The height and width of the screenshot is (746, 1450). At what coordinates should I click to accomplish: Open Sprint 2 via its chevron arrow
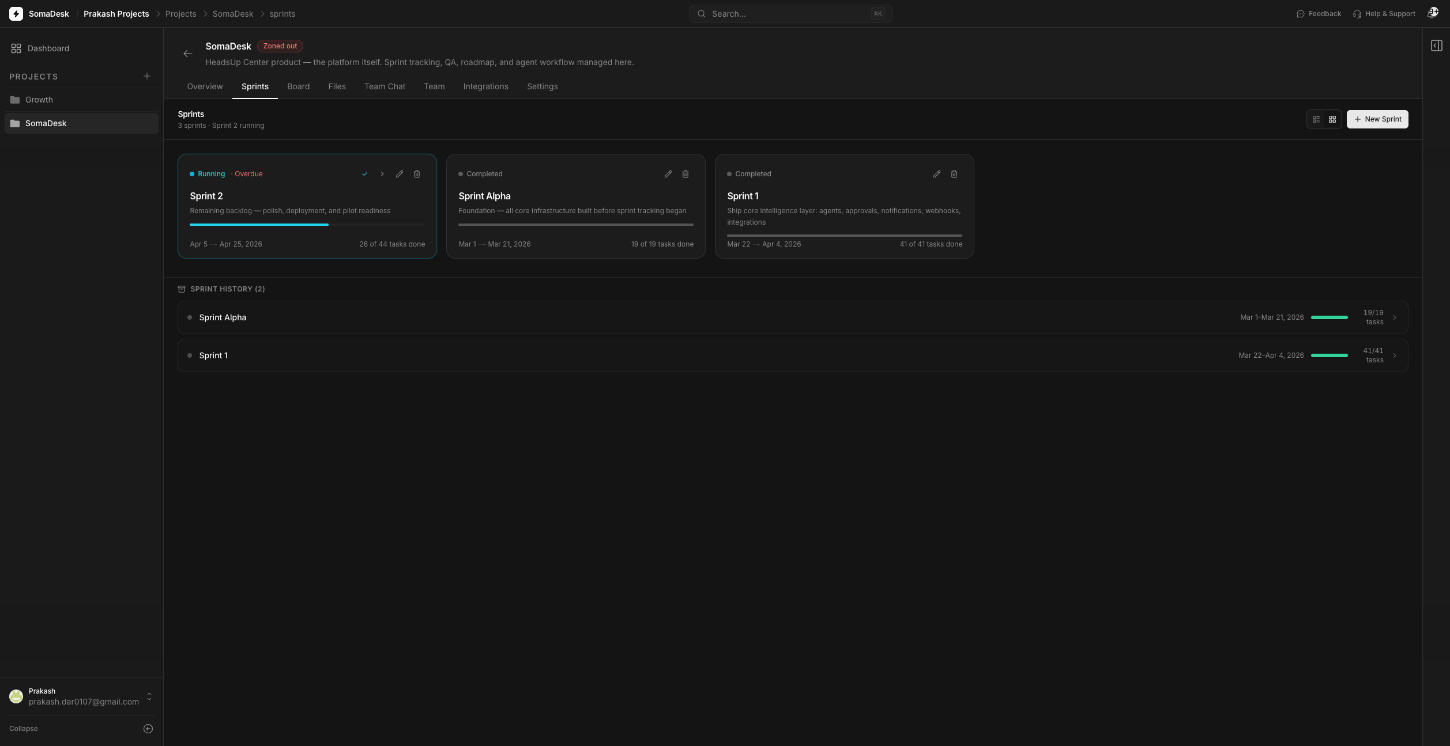pos(382,174)
